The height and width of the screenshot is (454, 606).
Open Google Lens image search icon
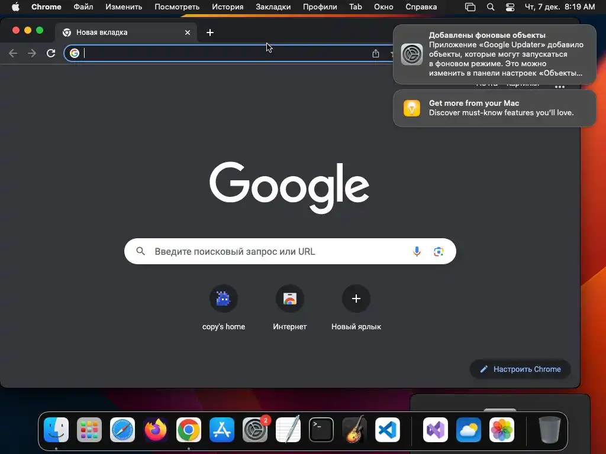[x=439, y=252]
